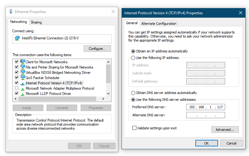The height and width of the screenshot is (156, 249).
Task: Select the QoS Packet Scheduler row text
Action: coord(42,78)
